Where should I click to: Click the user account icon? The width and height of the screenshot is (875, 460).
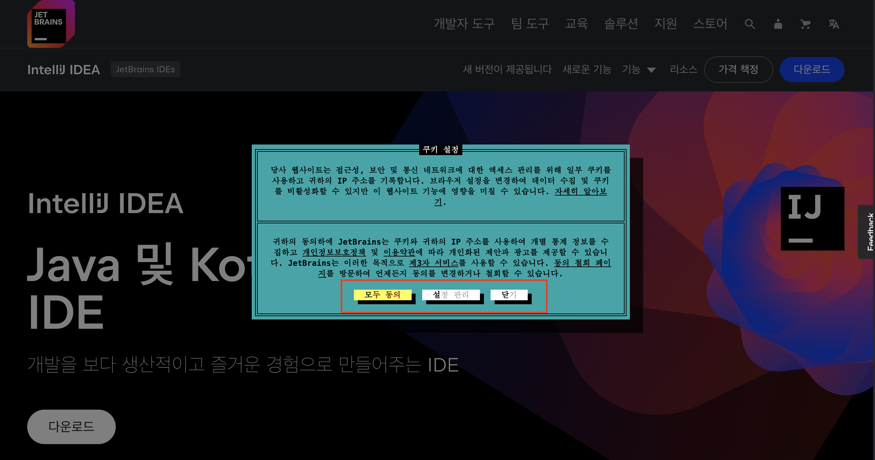778,24
